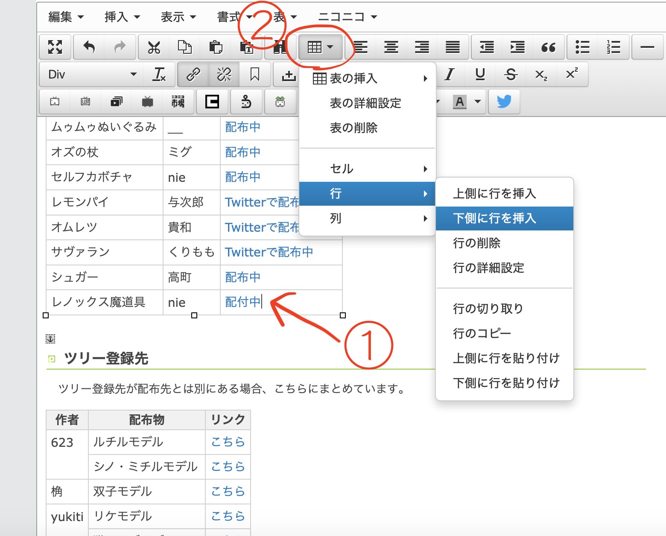This screenshot has width=666, height=536.
Task: Increase indent
Action: pos(517,47)
